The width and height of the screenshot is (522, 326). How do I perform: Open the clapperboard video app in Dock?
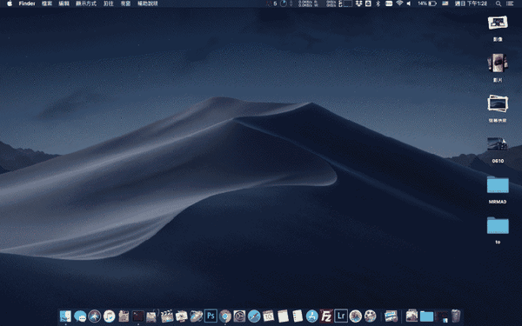[x=167, y=316]
